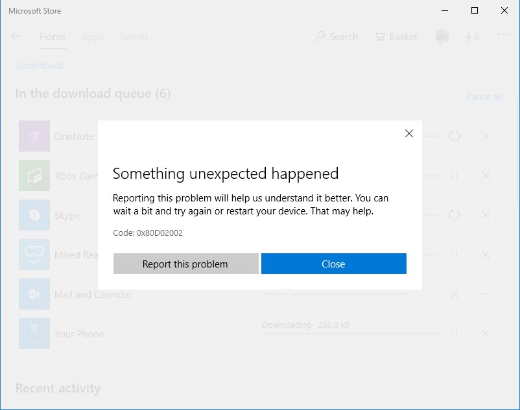Cancel the Your Phone download
Image resolution: width=520 pixels, height=410 pixels.
[x=486, y=334]
